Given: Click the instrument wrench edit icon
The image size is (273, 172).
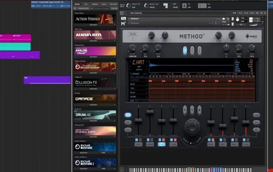Looking at the screenshot, I should pos(123,19).
